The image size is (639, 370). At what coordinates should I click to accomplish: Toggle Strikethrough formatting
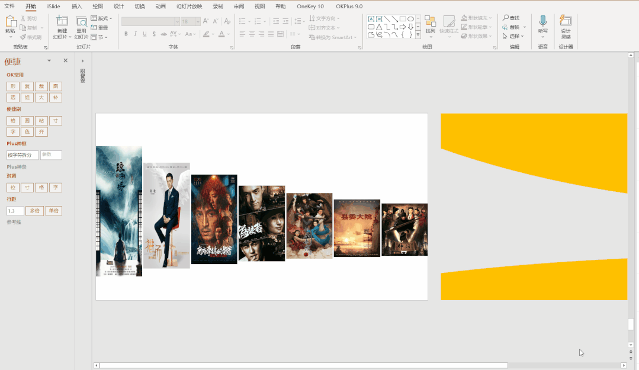pos(164,34)
